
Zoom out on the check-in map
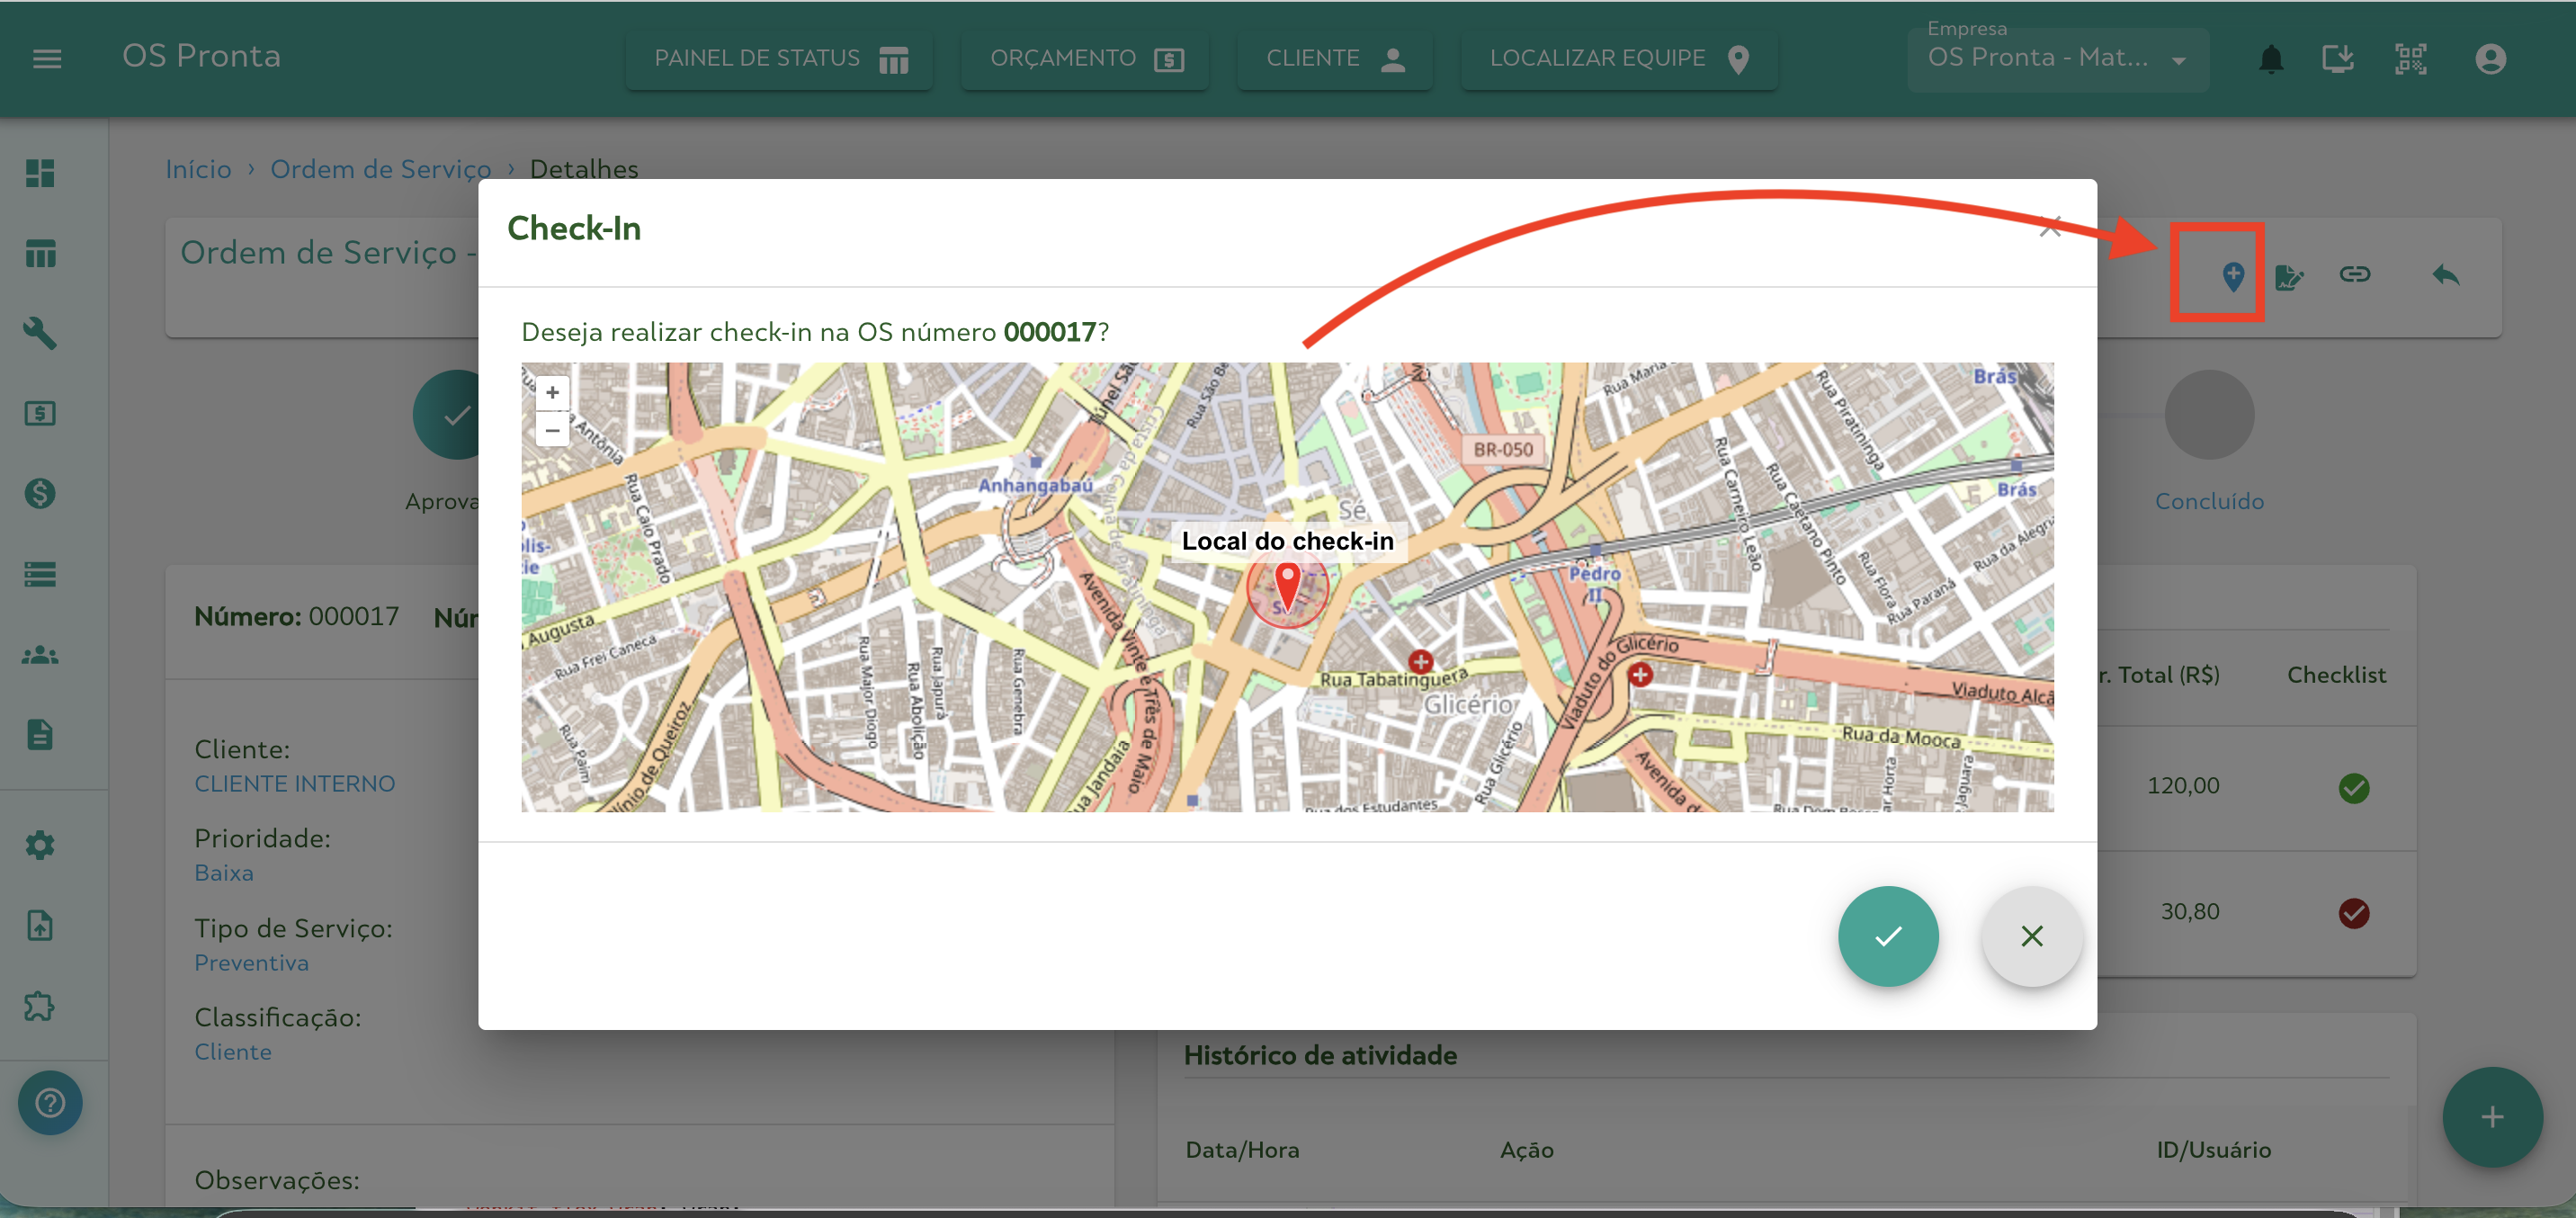click(552, 429)
